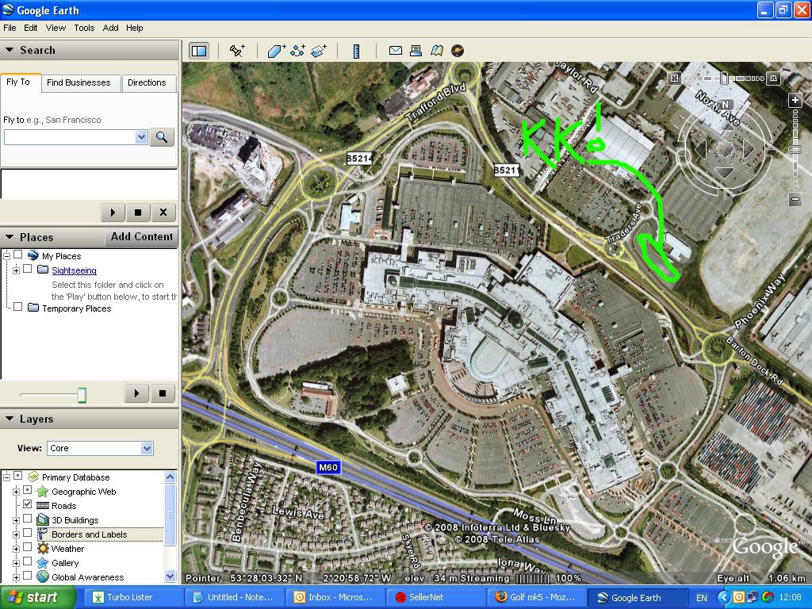Image resolution: width=812 pixels, height=609 pixels.
Task: Collapse the Search panel header triangle
Action: click(10, 50)
